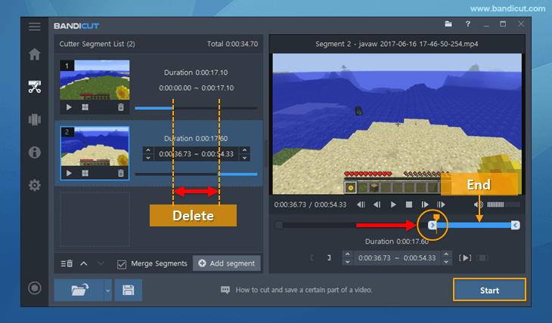Decrease segment 2 start time in list
The image size is (552, 323).
(x=148, y=158)
